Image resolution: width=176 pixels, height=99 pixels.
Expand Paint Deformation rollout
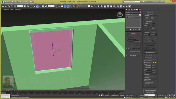150,92
